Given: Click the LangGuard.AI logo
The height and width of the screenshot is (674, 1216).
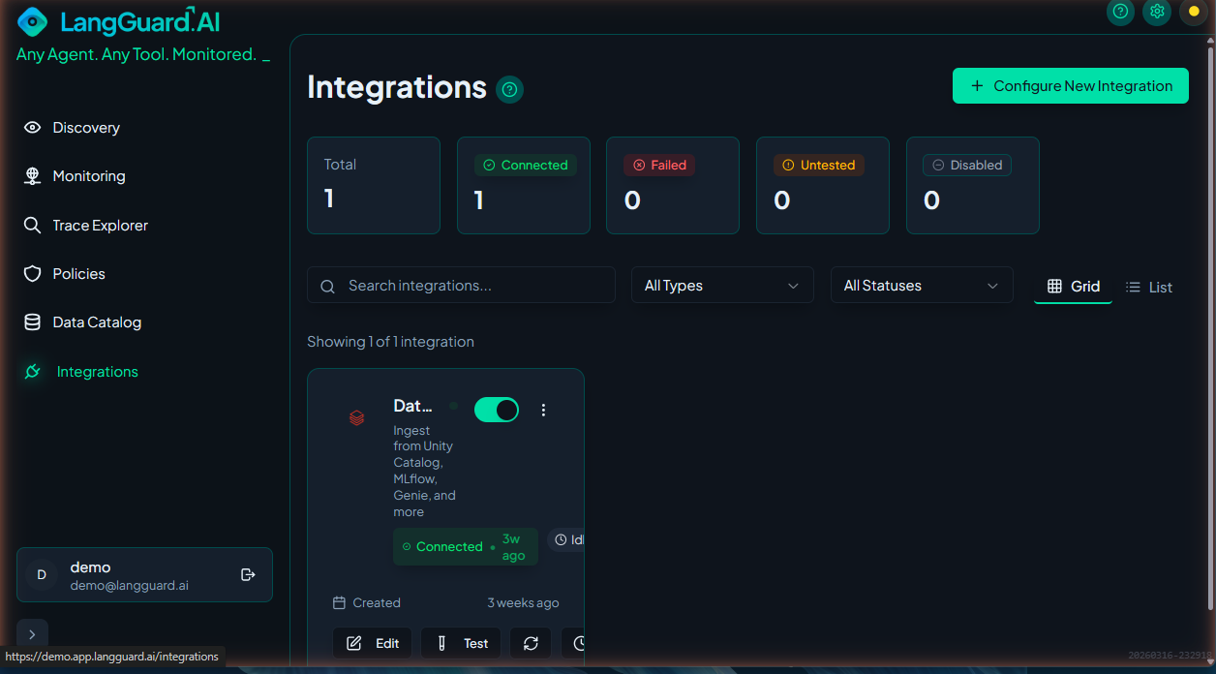Looking at the screenshot, I should [x=119, y=21].
